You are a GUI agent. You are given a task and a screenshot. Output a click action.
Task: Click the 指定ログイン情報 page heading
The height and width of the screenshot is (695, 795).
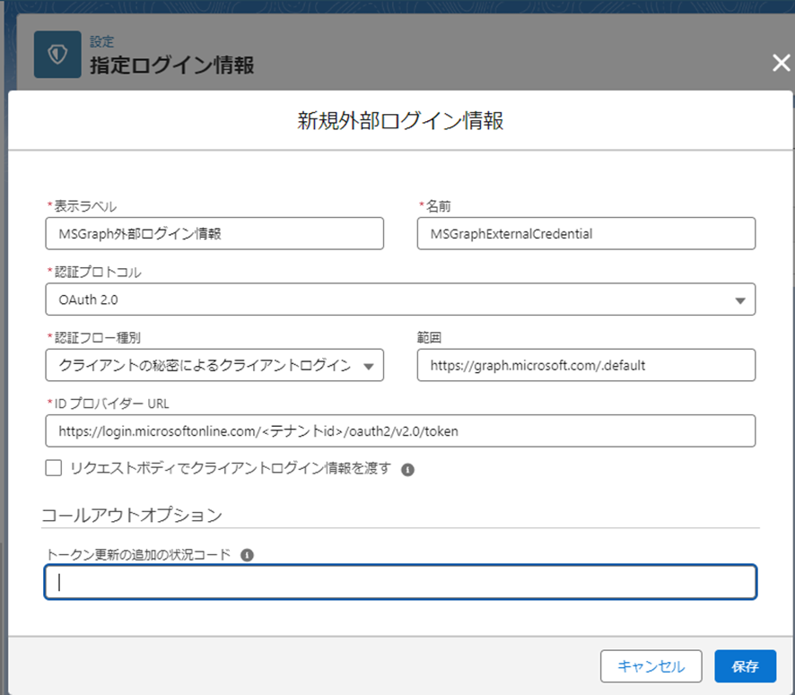(172, 65)
